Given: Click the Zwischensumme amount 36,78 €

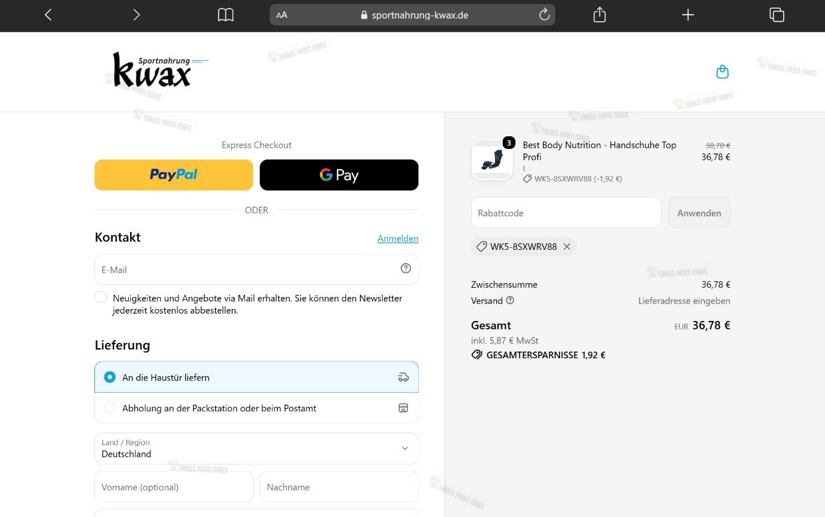Looking at the screenshot, I should (715, 284).
